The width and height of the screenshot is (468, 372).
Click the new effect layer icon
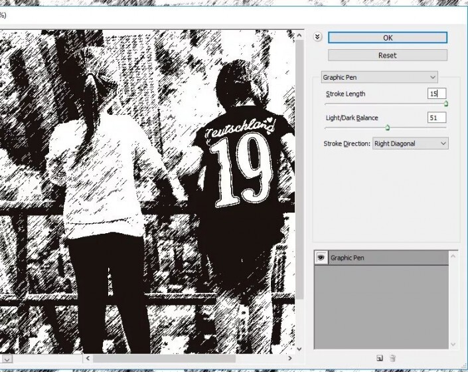click(x=379, y=358)
